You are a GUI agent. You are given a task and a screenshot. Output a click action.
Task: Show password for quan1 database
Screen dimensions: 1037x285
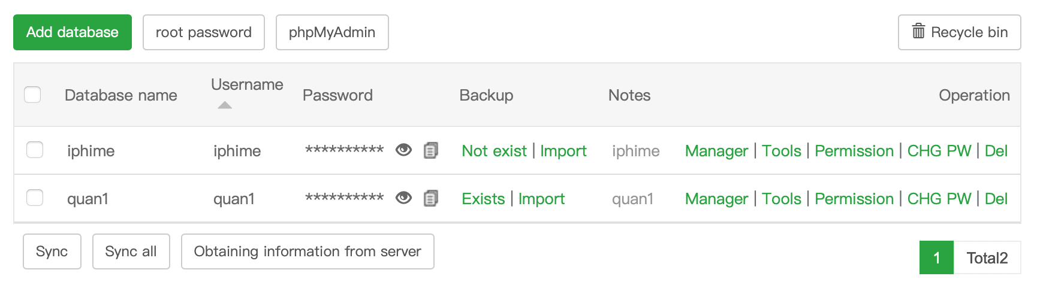click(x=403, y=198)
